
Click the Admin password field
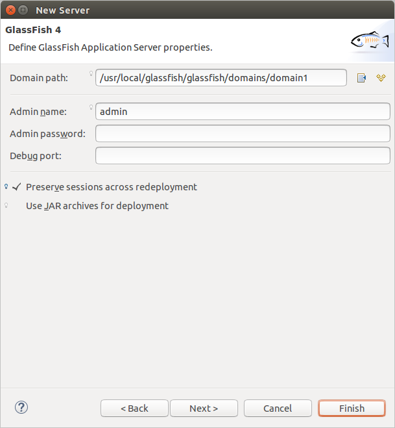243,134
